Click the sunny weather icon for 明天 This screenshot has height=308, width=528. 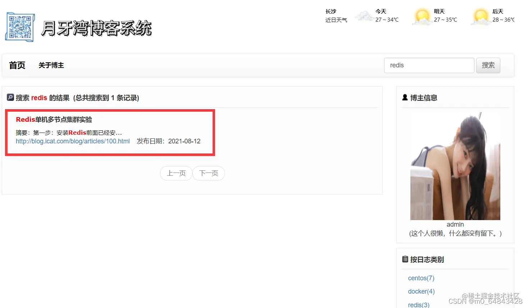pos(422,16)
